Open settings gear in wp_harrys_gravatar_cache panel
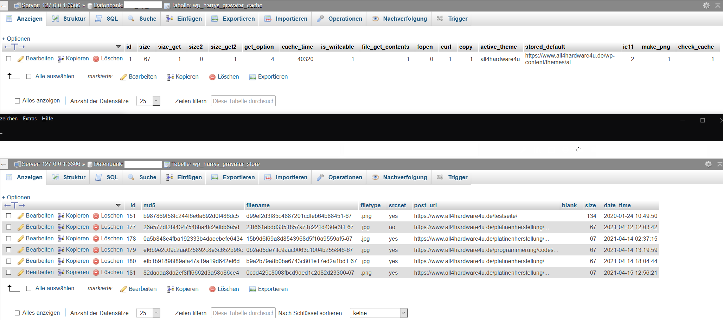The image size is (723, 320). [706, 5]
